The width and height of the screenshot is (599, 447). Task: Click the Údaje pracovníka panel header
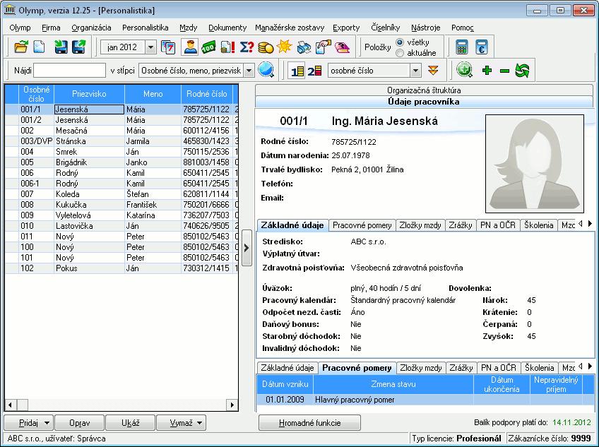pos(424,102)
